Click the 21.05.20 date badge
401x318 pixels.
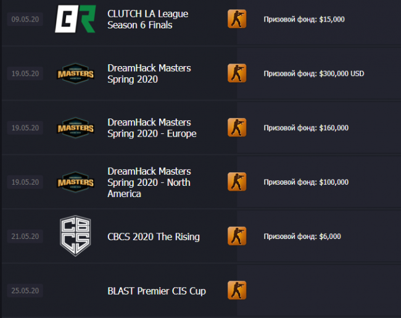pos(25,236)
